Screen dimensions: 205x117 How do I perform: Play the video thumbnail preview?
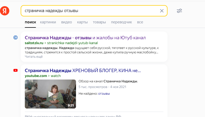point(50,94)
